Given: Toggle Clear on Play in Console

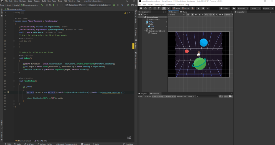Looking at the screenshot, I should pos(157,96).
